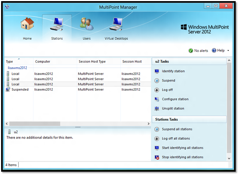Click the Unsplit station icon
Image resolution: width=239 pixels, height=175 pixels.
click(x=157, y=108)
